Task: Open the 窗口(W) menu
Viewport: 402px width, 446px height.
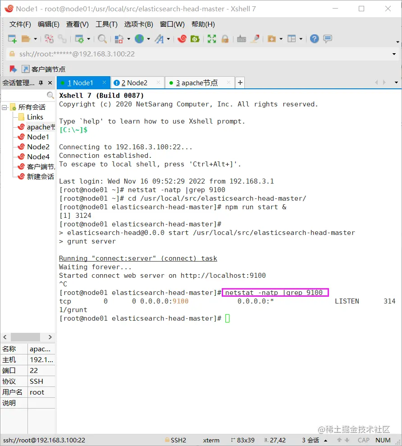Action: (172, 24)
